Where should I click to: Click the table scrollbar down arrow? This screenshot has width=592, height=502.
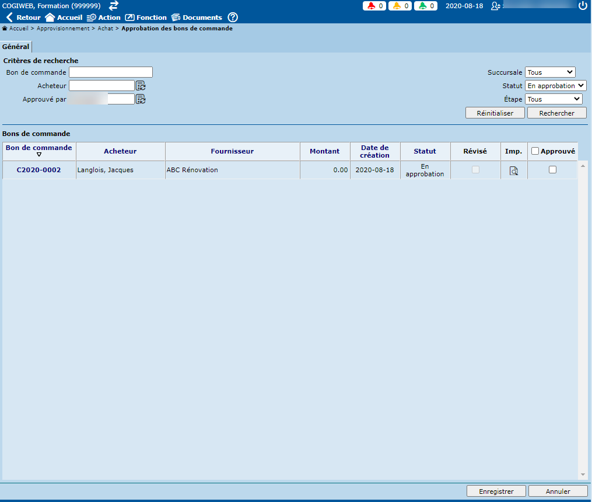(582, 475)
